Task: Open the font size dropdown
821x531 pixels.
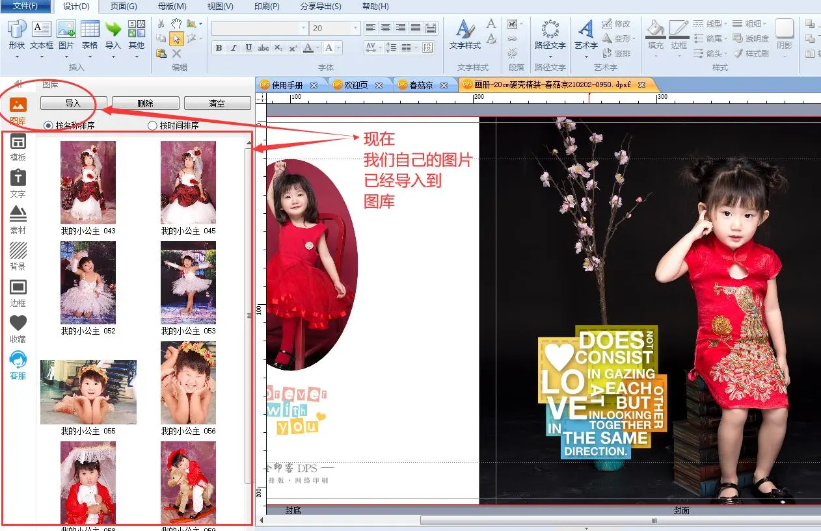Action: pyautogui.click(x=355, y=28)
